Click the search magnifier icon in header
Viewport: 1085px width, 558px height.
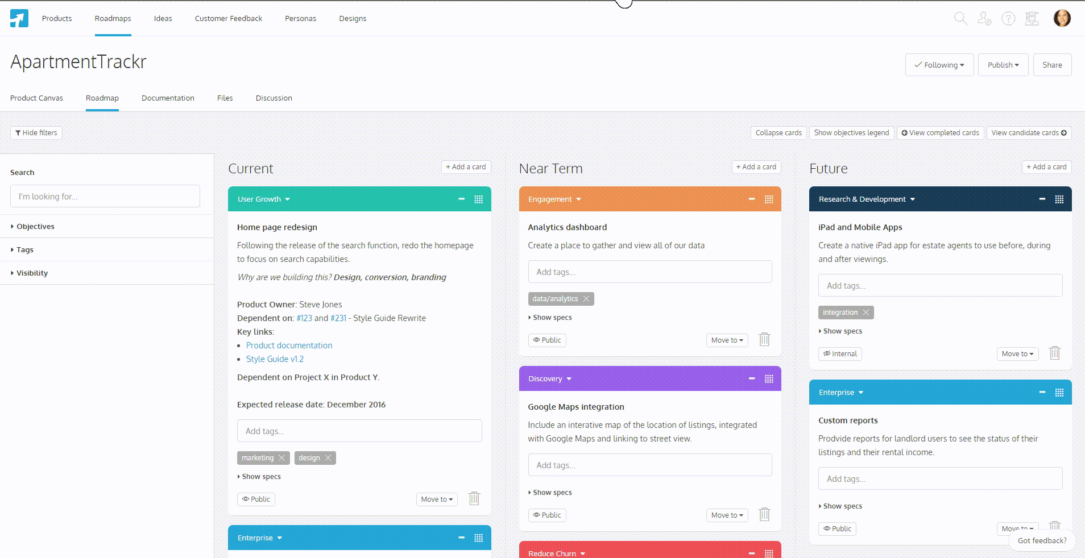[x=960, y=19]
